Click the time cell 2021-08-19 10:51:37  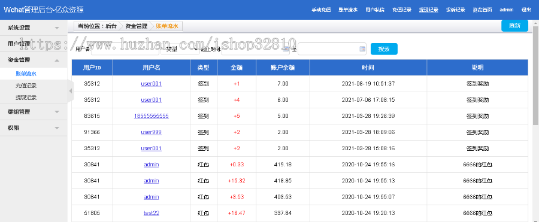click(368, 84)
